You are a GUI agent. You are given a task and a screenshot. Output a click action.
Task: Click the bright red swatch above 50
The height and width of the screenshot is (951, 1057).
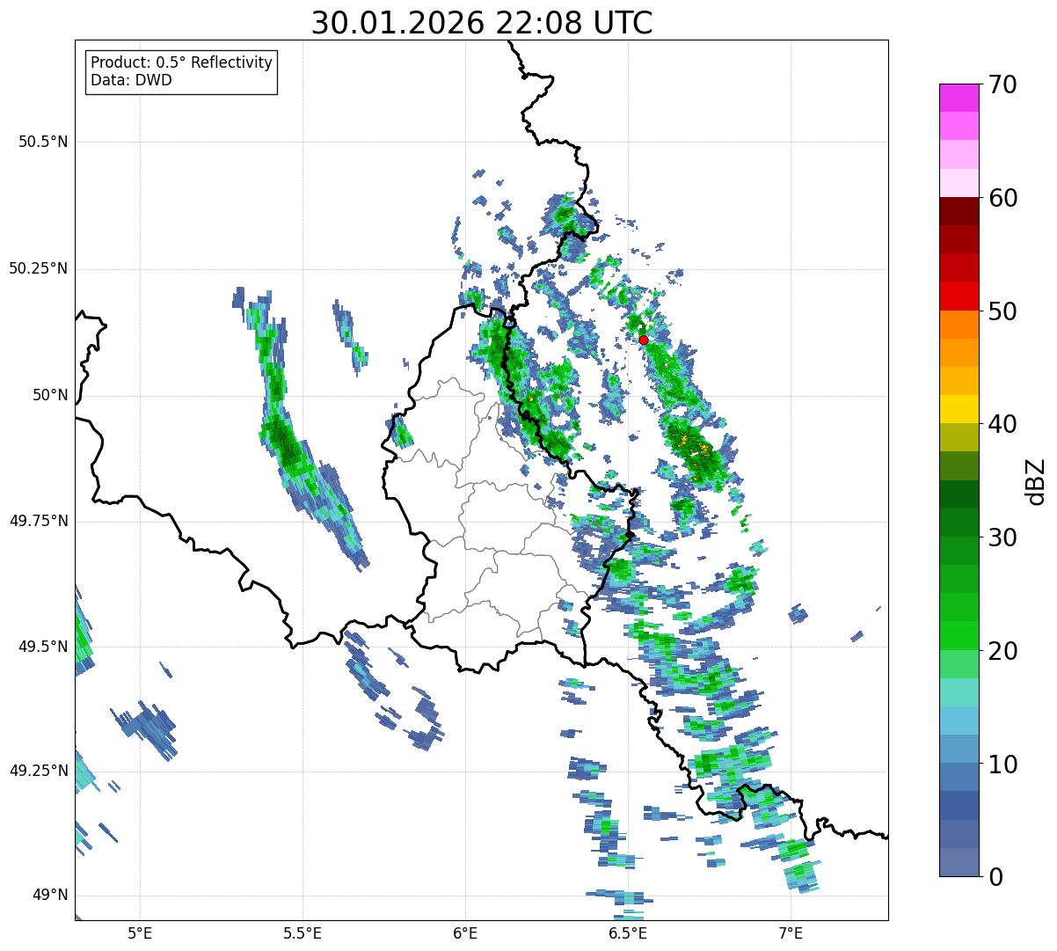[x=959, y=296]
